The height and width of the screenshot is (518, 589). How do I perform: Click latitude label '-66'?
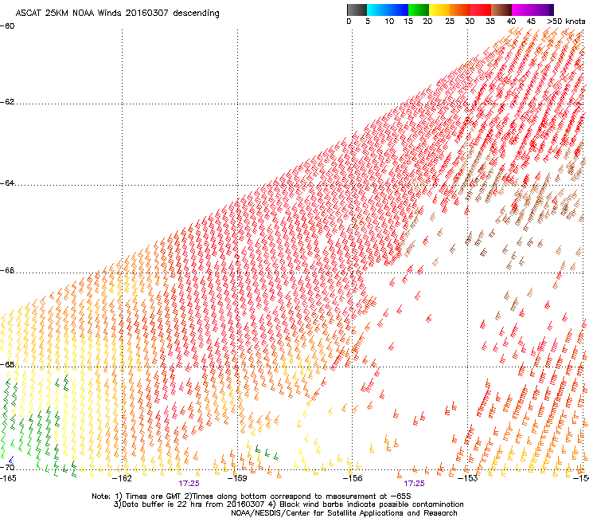[x=7, y=270]
